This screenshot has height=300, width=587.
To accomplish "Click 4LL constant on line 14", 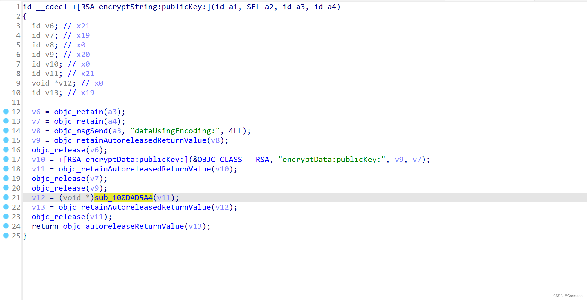I will click(x=235, y=131).
